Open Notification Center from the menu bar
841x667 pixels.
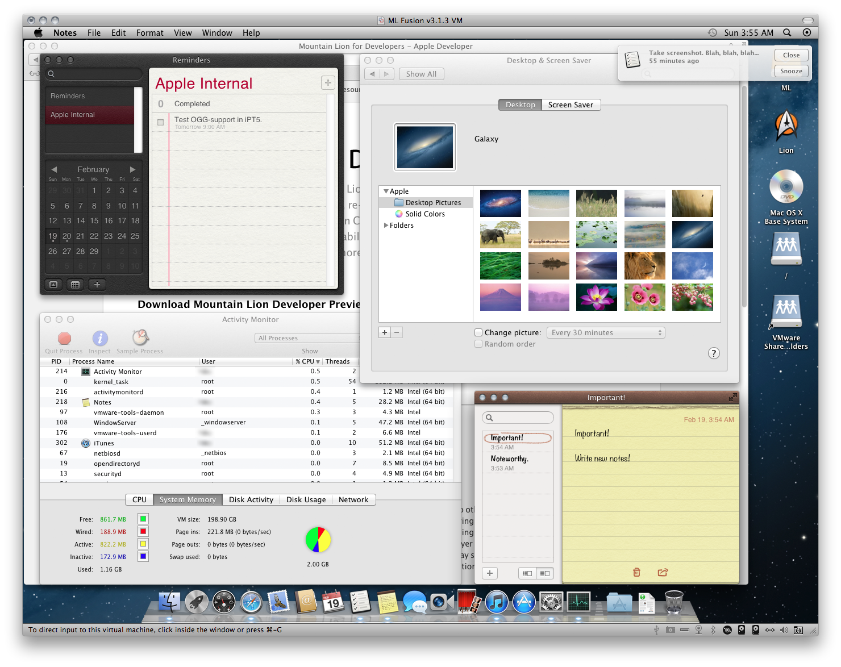click(x=806, y=32)
